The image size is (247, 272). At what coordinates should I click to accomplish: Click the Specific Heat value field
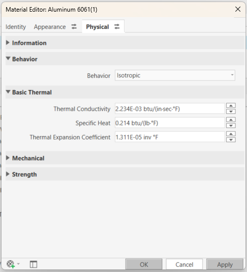[x=170, y=123]
